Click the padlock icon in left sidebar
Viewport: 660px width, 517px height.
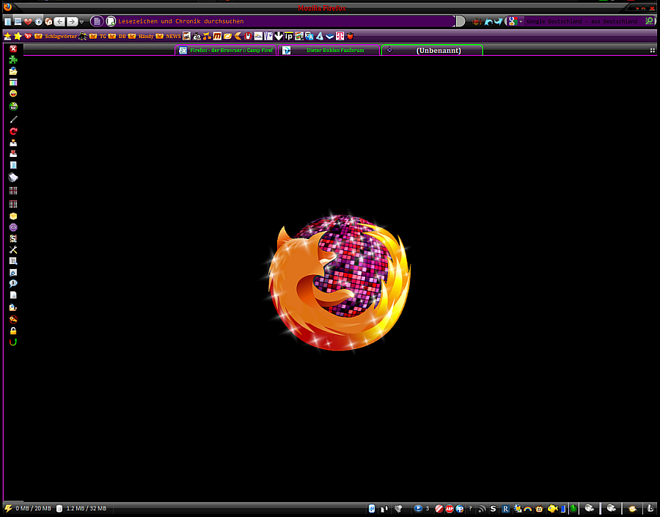point(13,331)
